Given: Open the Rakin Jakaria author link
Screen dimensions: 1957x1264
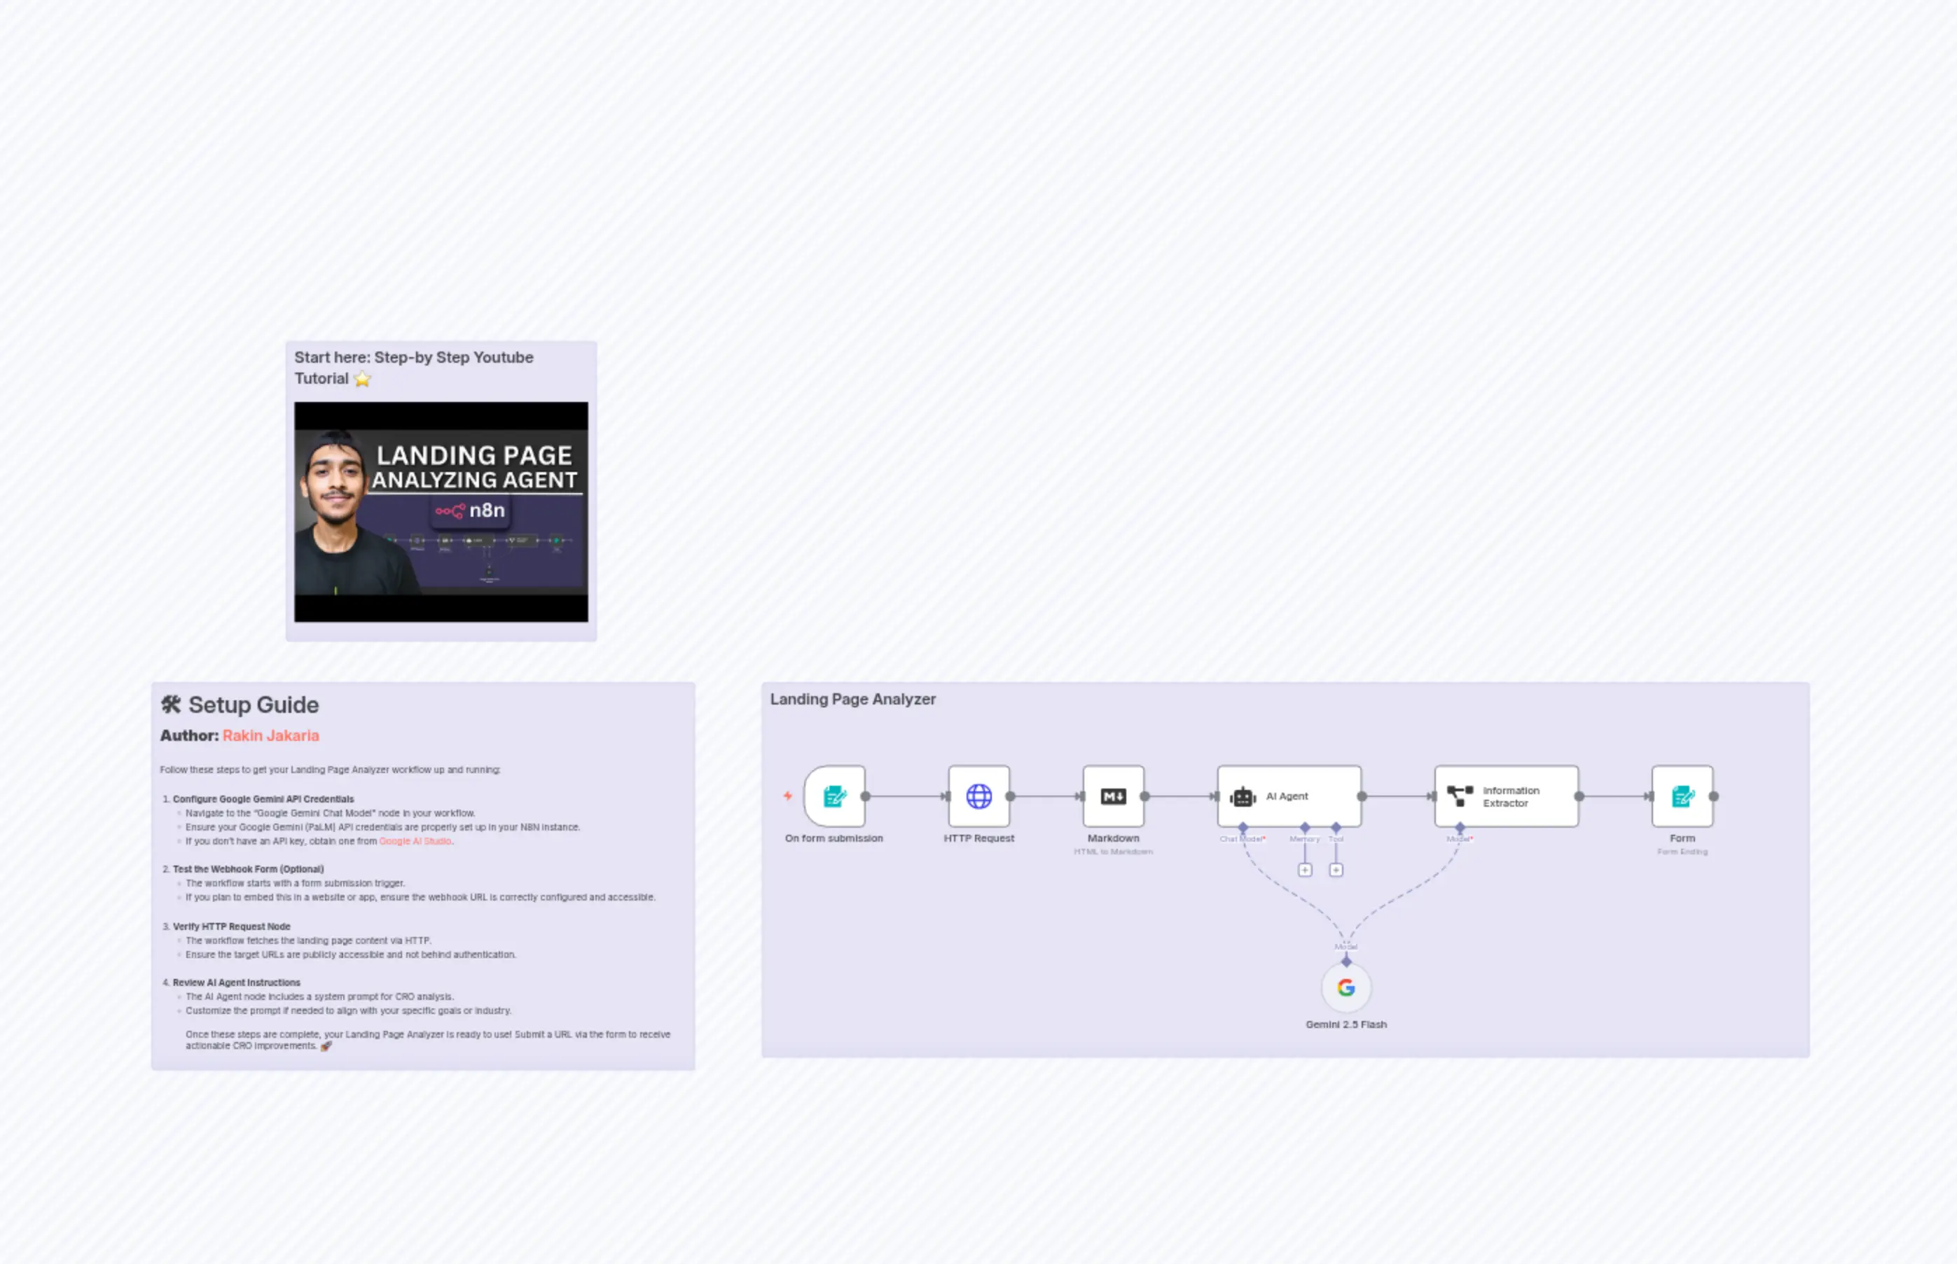Looking at the screenshot, I should pos(270,735).
